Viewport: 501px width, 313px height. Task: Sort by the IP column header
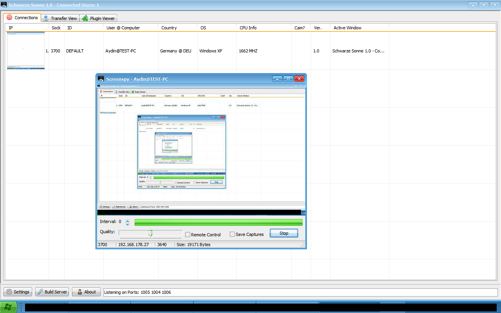(27, 28)
